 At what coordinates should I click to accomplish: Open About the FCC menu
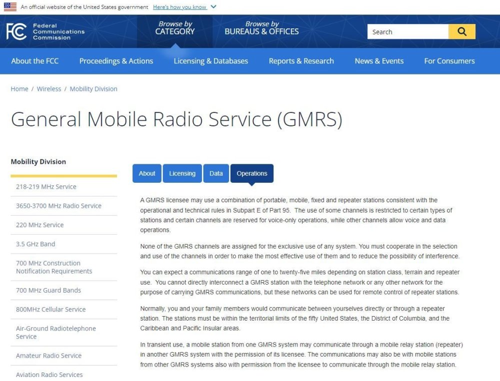tap(35, 61)
